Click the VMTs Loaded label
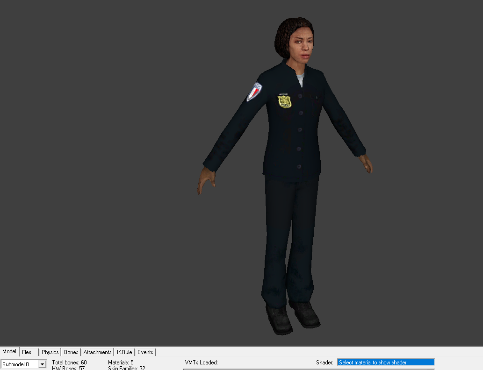483x370 pixels. click(x=201, y=363)
